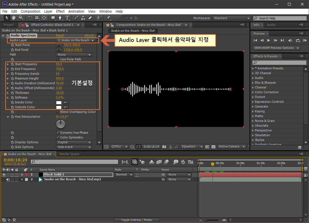Select the Pen tool
The image size is (309, 223).
[60, 18]
